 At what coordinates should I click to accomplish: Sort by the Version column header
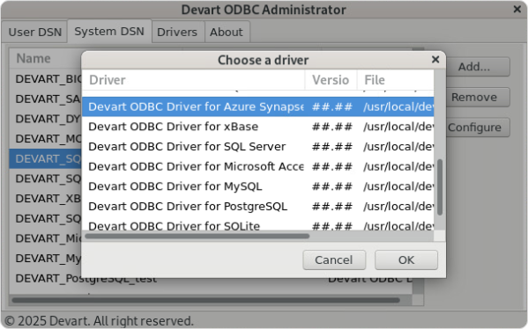click(331, 80)
